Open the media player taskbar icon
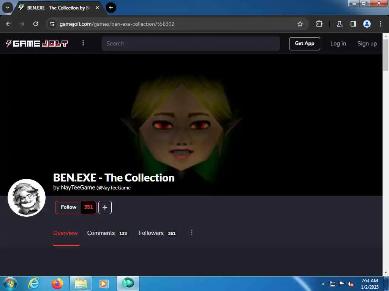The image size is (389, 291). (103, 283)
